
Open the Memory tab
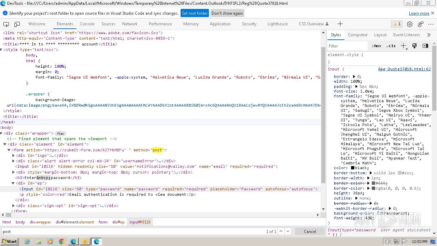coord(191,24)
